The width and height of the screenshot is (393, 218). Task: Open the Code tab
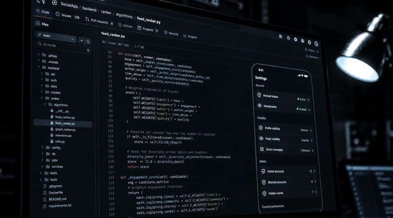[43, 11]
